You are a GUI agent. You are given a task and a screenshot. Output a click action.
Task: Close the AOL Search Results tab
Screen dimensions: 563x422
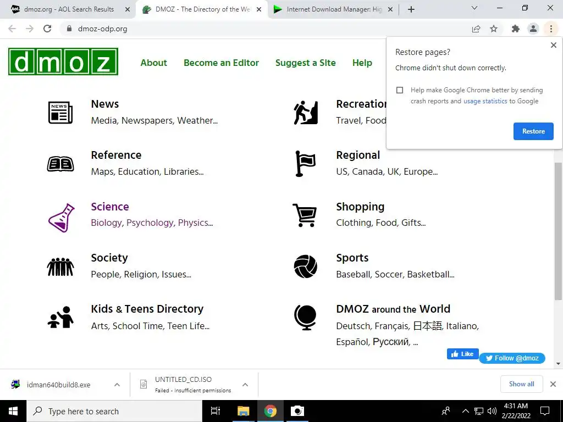(x=128, y=9)
